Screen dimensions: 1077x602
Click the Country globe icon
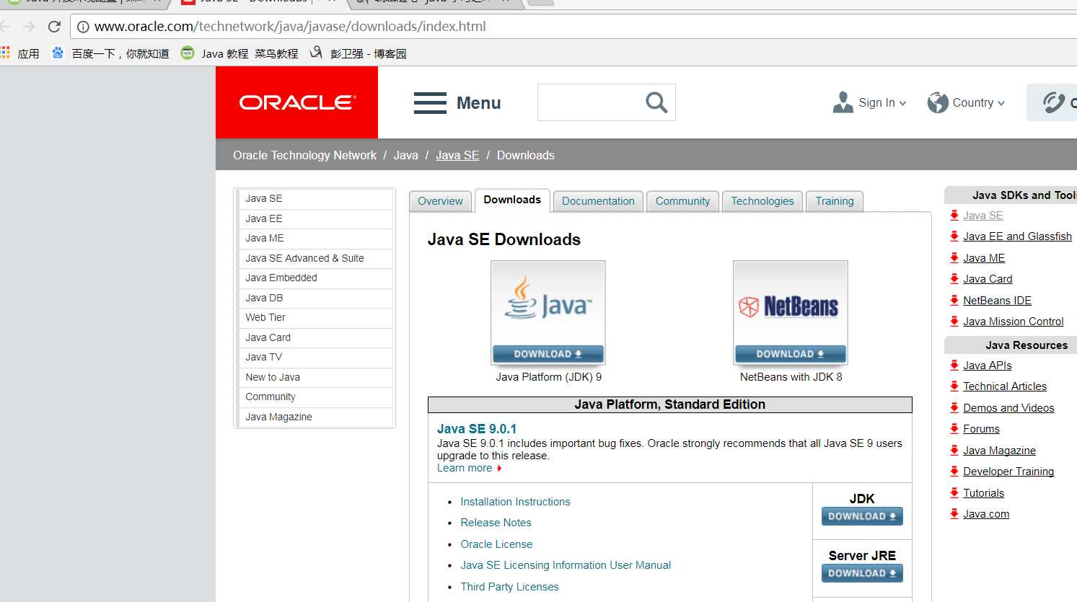(938, 102)
